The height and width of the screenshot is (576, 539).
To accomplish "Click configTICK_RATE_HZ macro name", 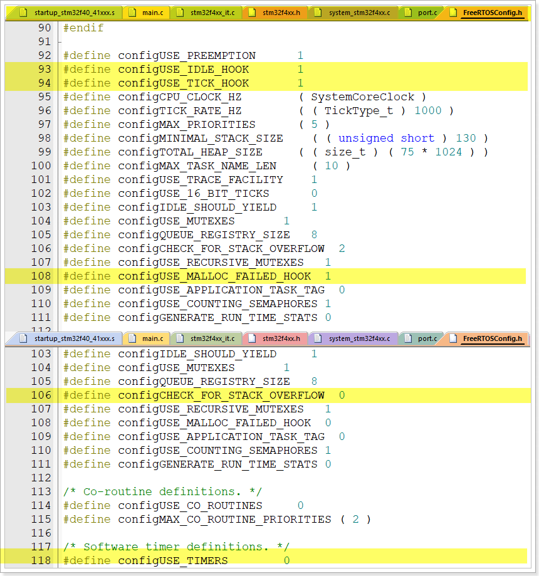I will click(x=180, y=110).
